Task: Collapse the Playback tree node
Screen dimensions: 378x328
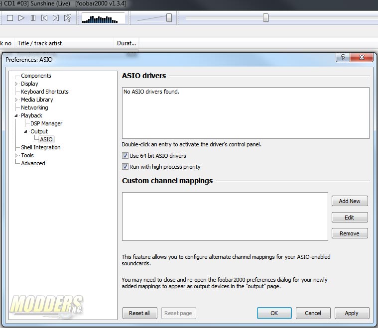Action: coord(16,115)
